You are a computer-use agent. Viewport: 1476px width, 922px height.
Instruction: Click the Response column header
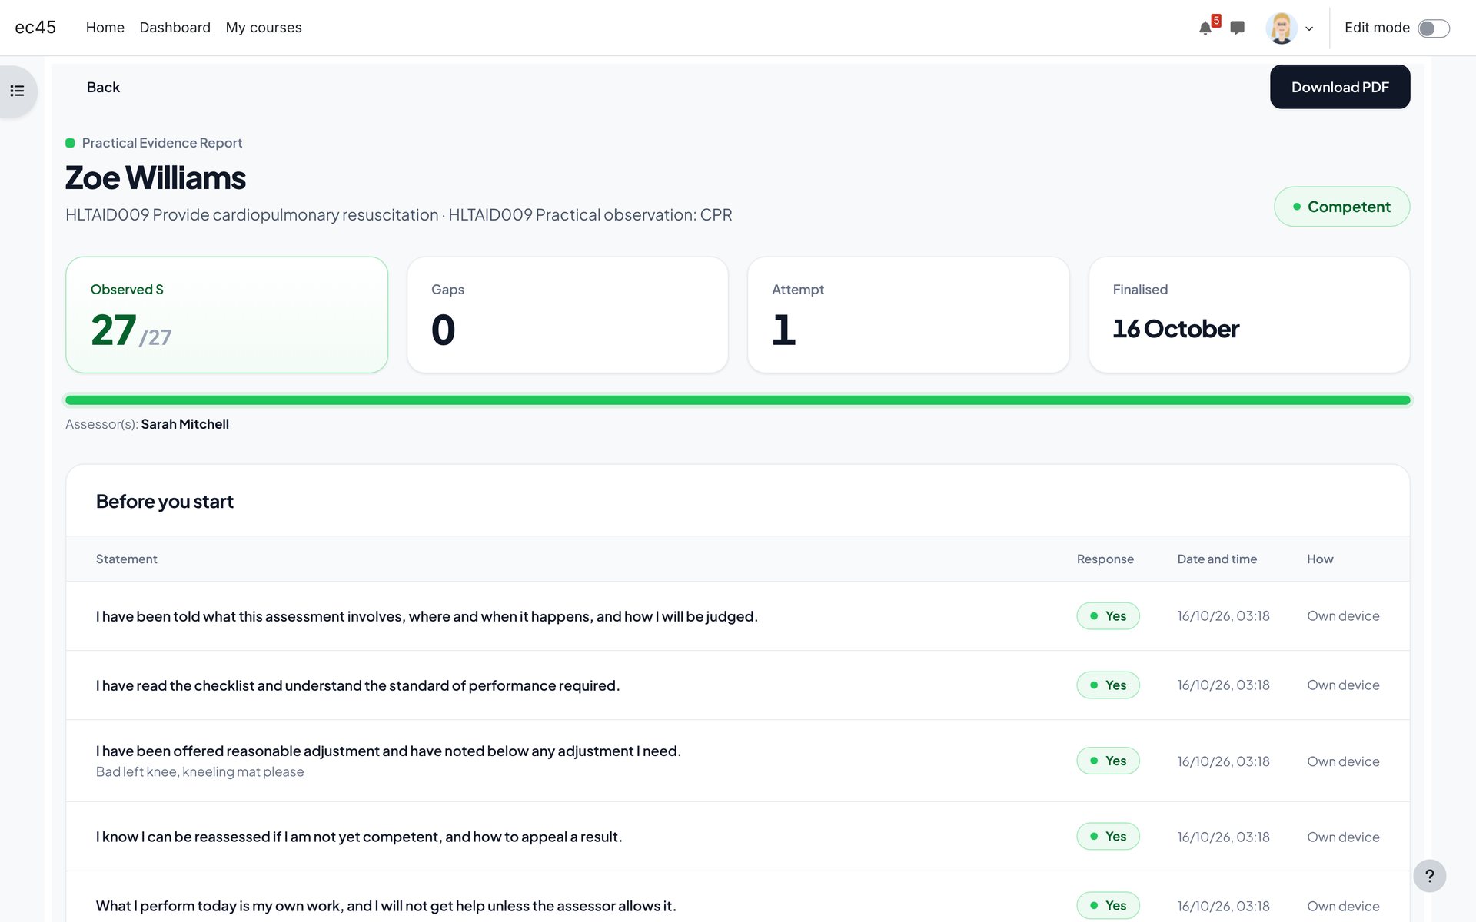pos(1105,559)
